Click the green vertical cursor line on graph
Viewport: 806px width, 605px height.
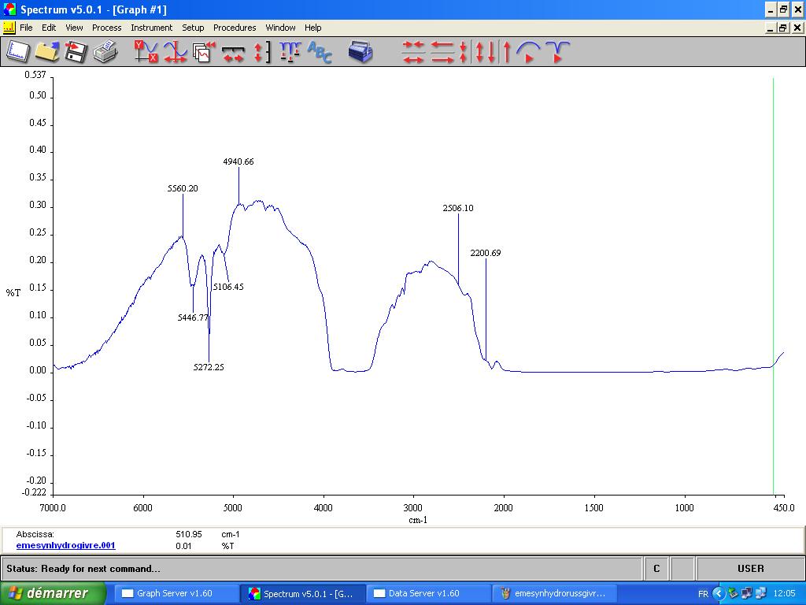click(x=774, y=236)
